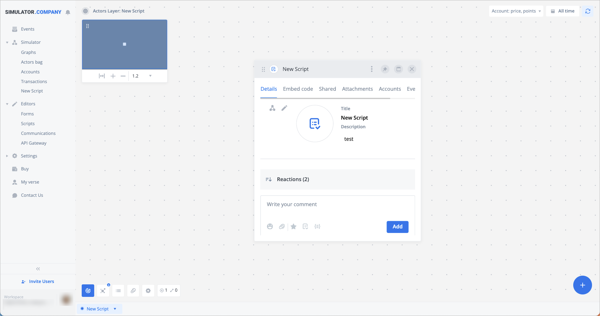600x316 pixels.
Task: Open the All time date filter
Action: point(563,11)
